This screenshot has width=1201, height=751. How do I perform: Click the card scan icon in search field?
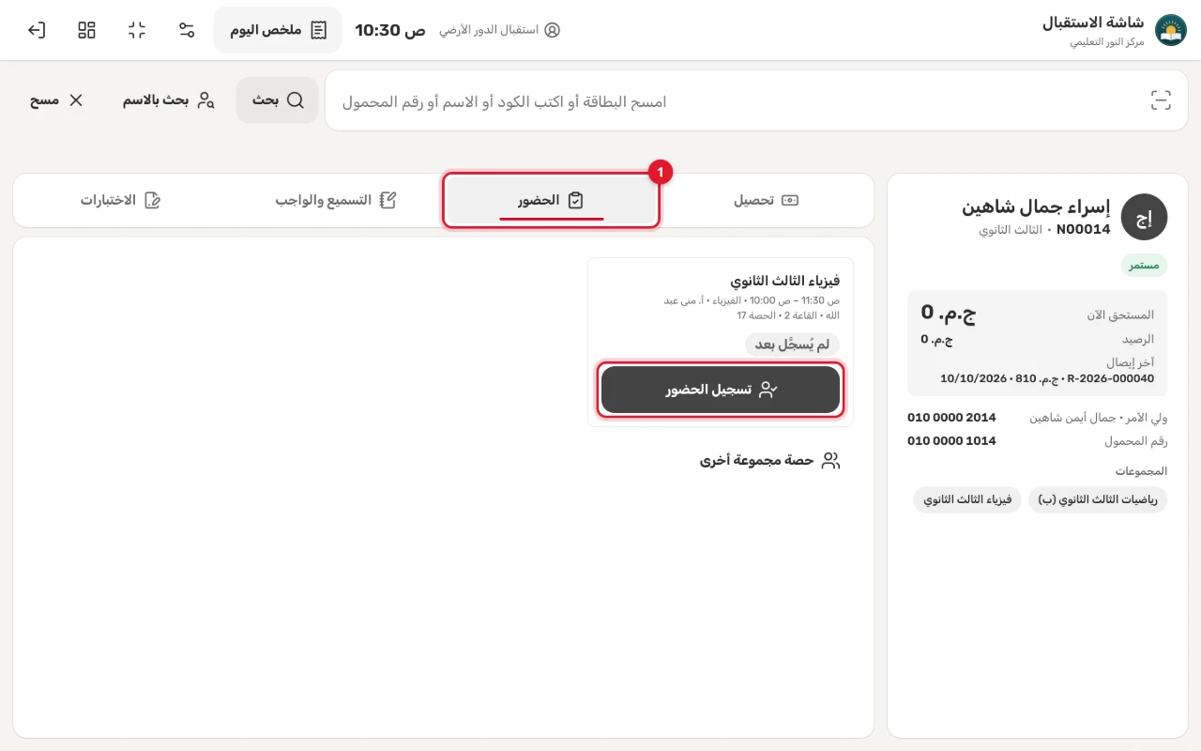(1161, 101)
